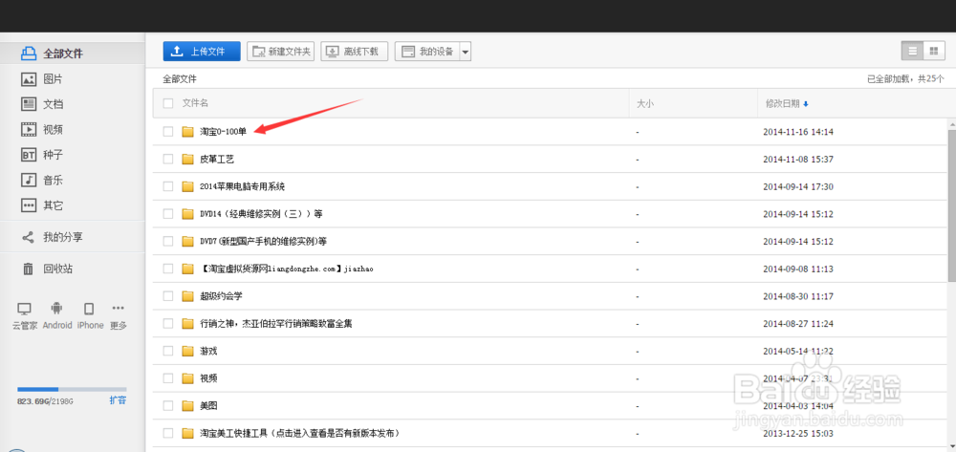This screenshot has height=452, width=956.
Task: Check the box for 美图 folder
Action: (x=168, y=406)
